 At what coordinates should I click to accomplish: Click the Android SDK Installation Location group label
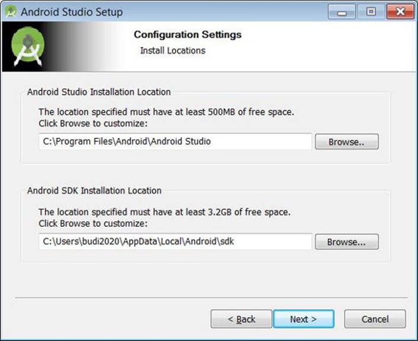95,190
